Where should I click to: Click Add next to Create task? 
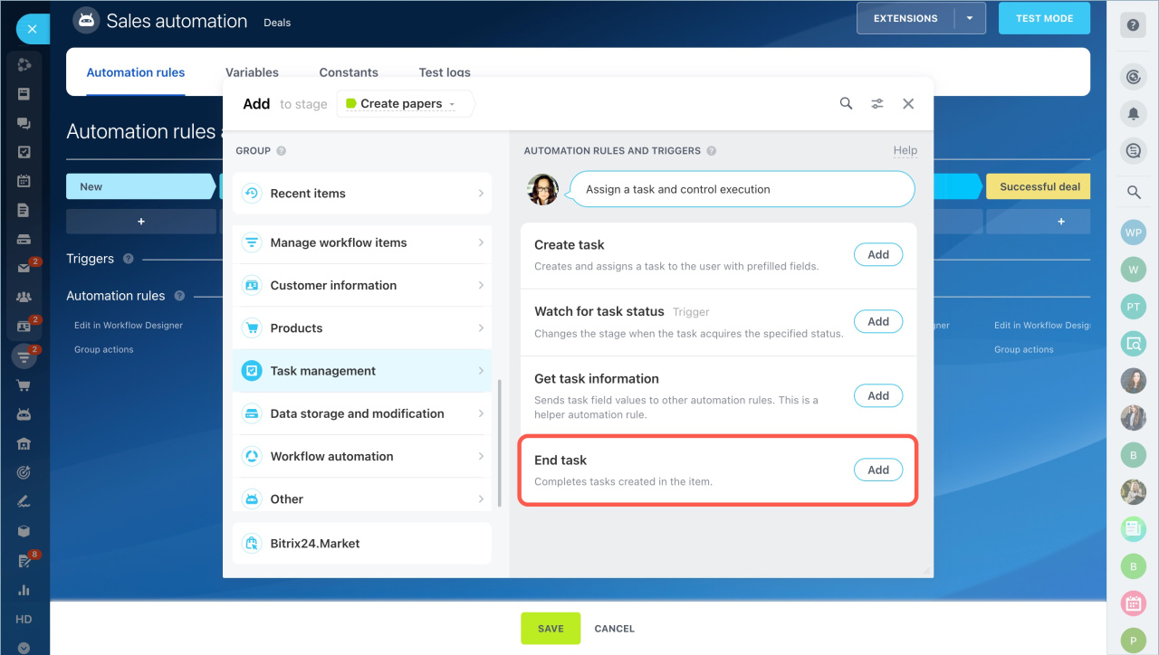877,255
